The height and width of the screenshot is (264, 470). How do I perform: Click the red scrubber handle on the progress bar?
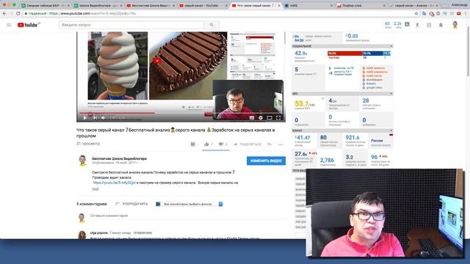(x=90, y=114)
